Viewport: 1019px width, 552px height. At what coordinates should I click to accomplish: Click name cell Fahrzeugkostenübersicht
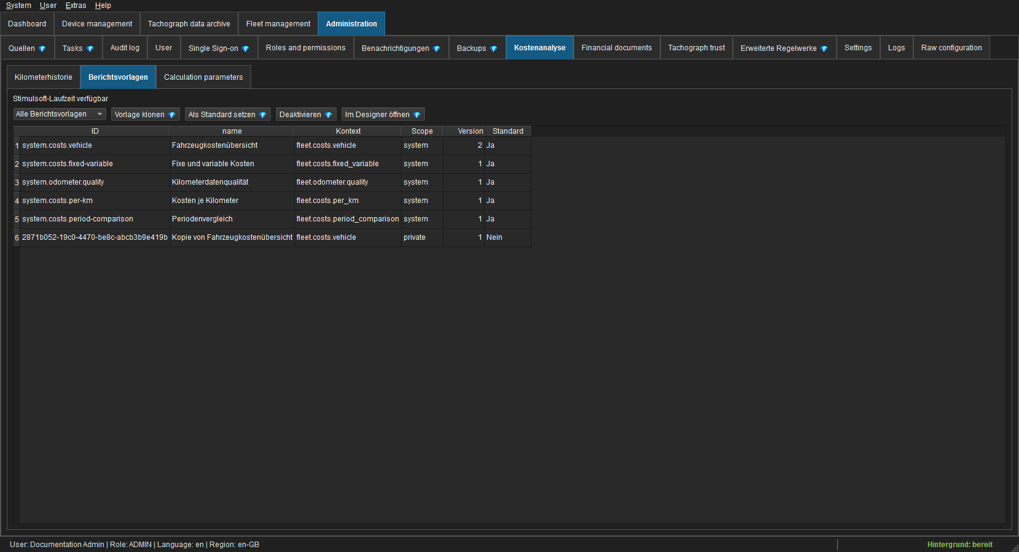click(232, 145)
